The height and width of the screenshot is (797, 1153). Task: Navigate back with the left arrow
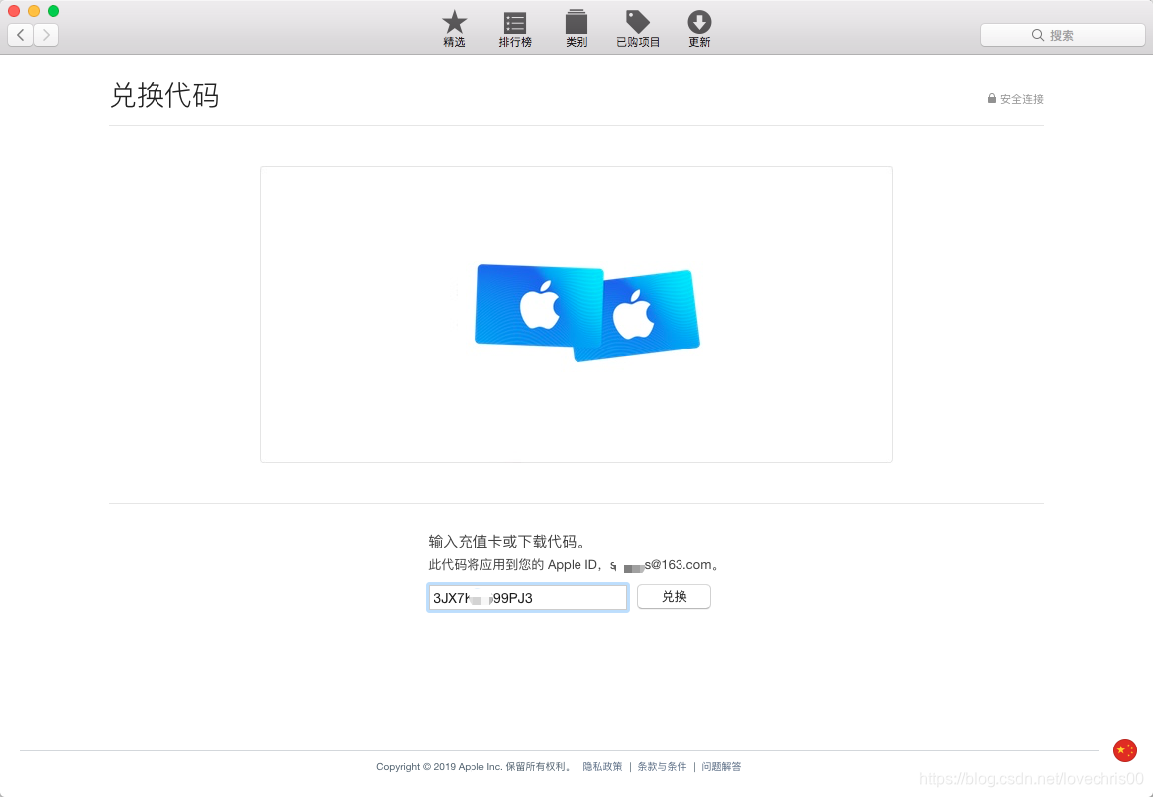pos(19,34)
